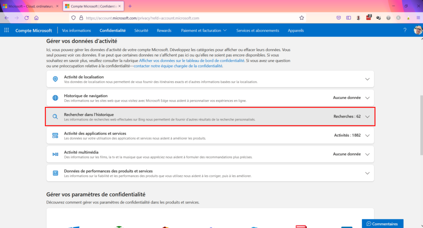
Task: Click the red extension icon with badge
Action: (x=368, y=17)
